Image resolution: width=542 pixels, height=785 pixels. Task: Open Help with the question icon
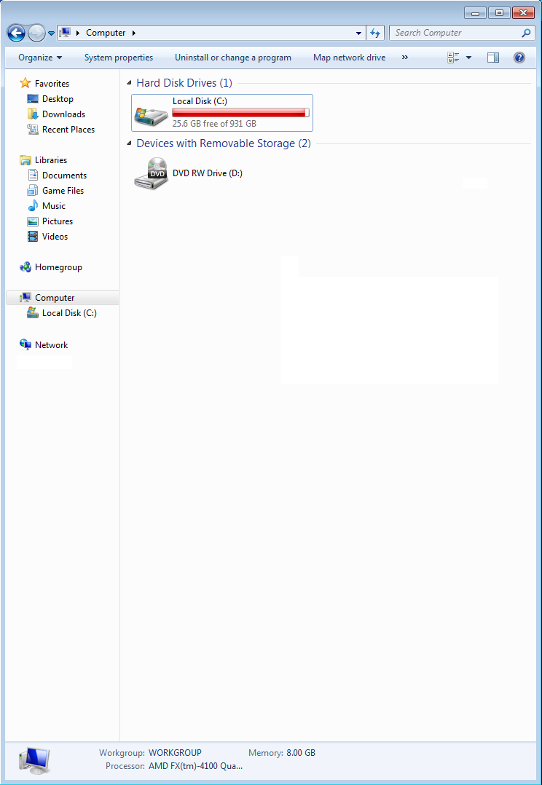519,58
